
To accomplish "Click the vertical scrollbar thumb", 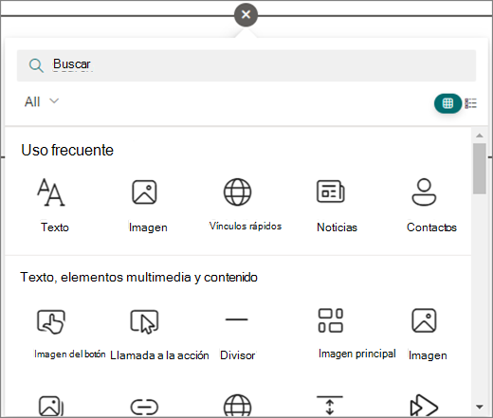I will pyautogui.click(x=480, y=169).
